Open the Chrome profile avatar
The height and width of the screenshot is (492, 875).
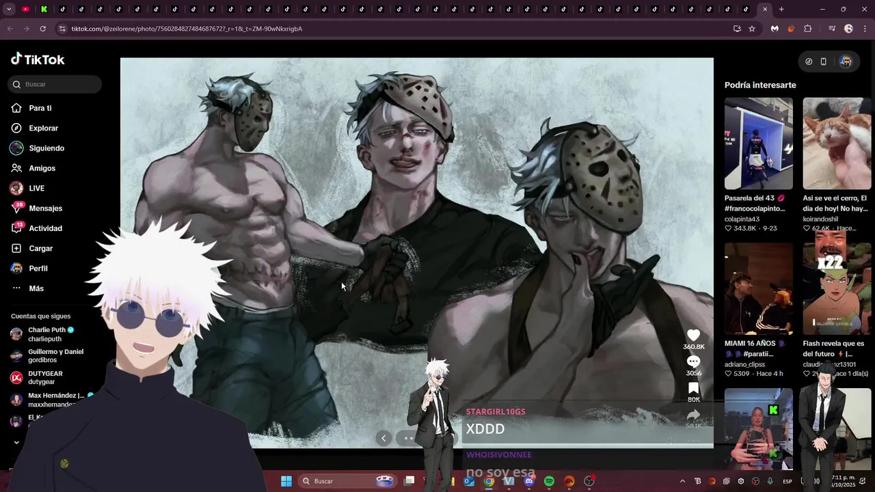(848, 29)
